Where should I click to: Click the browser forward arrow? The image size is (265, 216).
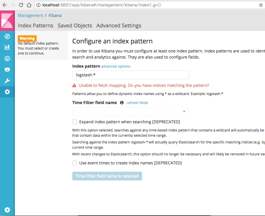[13, 5]
